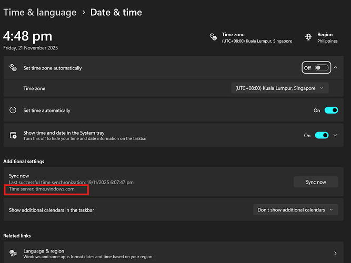Viewport: 351px width, 263px height.
Task: Open the Time zone dropdown list
Action: point(280,88)
